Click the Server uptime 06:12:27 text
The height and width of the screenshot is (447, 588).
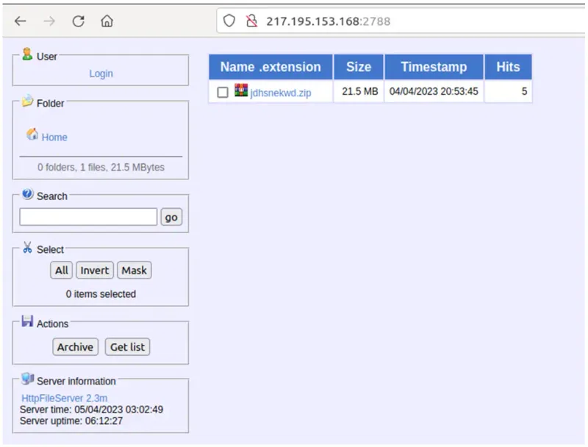click(71, 421)
